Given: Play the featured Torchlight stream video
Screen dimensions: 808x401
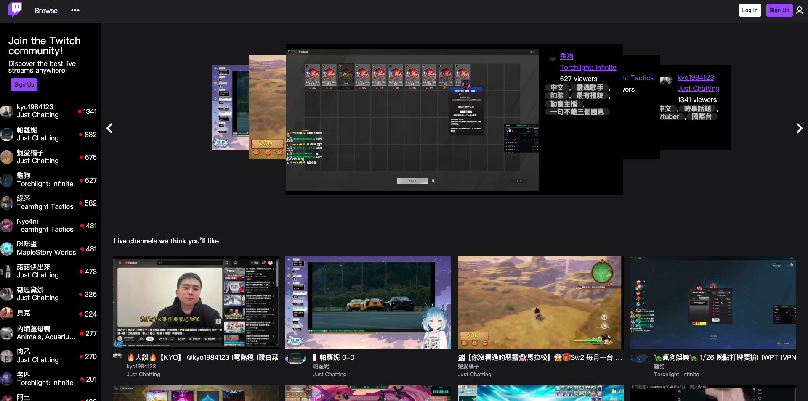Looking at the screenshot, I should [x=412, y=120].
